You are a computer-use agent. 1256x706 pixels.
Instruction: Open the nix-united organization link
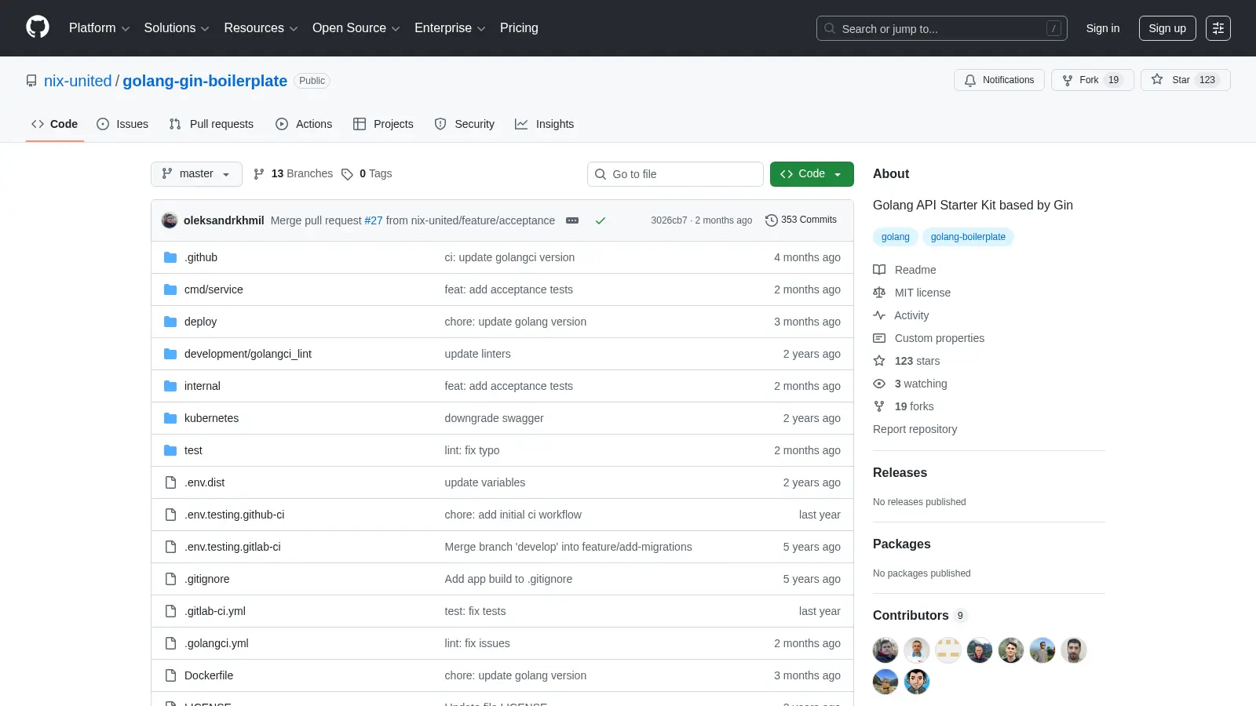click(78, 81)
